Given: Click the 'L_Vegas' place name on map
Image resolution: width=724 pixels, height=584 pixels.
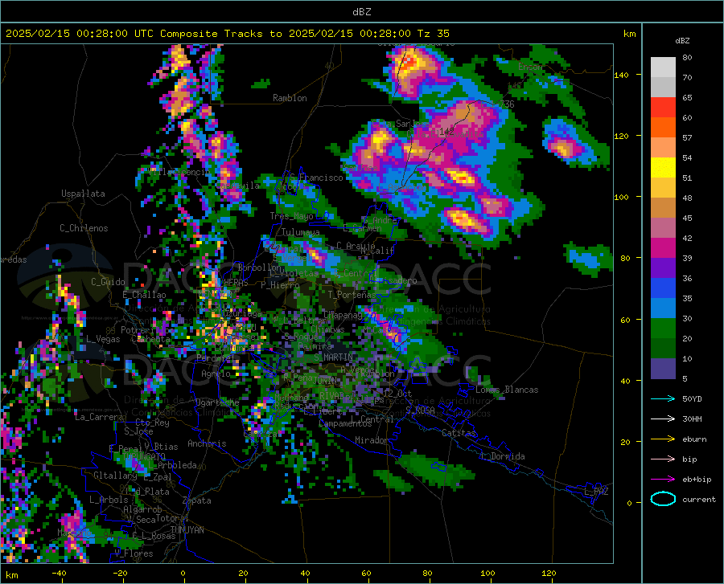Looking at the screenshot, I should [x=103, y=339].
